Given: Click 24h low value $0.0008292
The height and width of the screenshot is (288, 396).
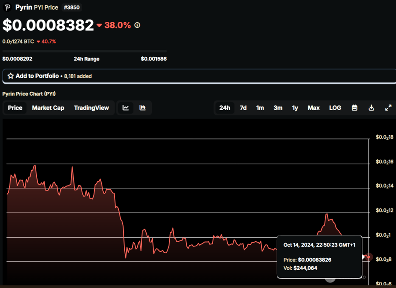Looking at the screenshot, I should click(18, 59).
